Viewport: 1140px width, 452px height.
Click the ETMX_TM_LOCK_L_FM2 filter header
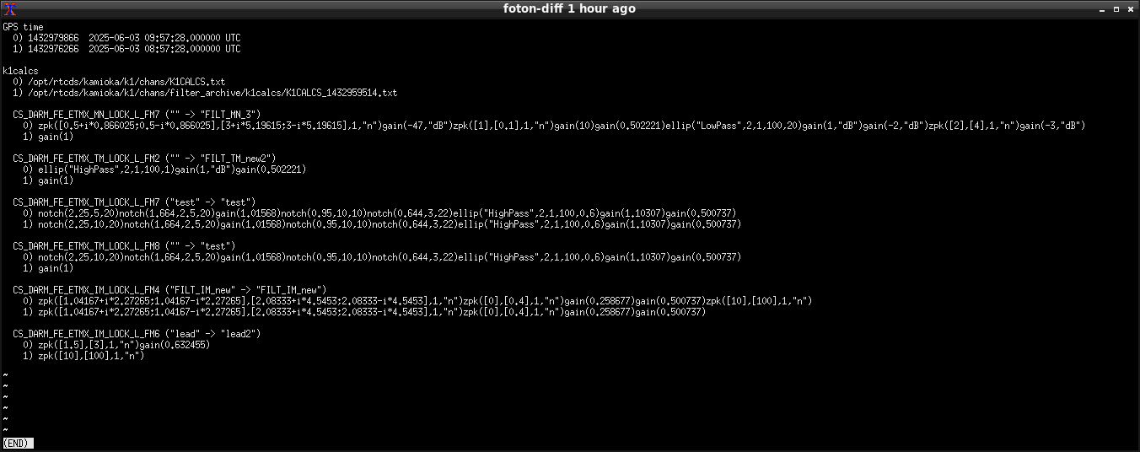click(144, 159)
